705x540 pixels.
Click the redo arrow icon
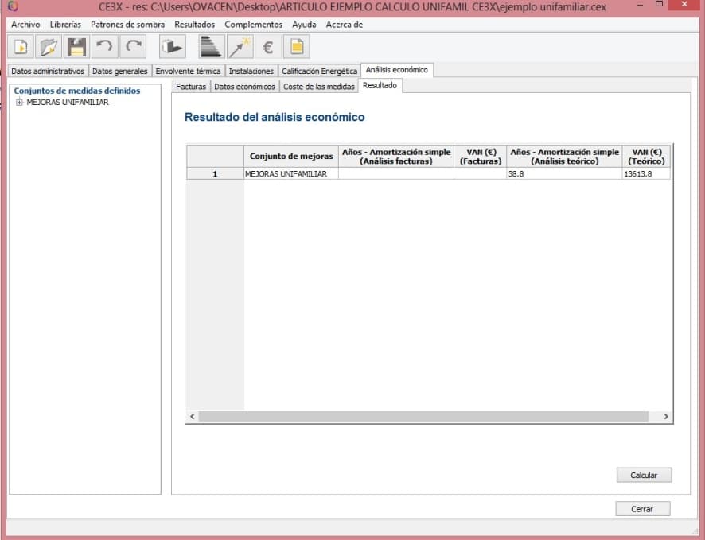point(133,48)
